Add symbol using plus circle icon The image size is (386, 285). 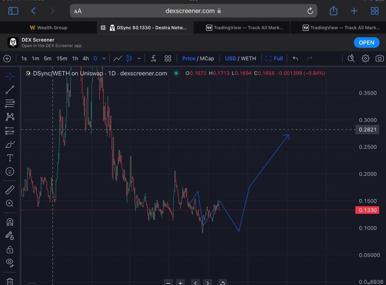pyautogui.click(x=7, y=58)
